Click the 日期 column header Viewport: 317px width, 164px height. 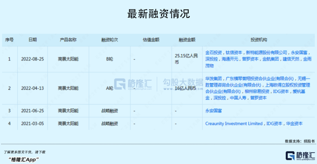coord(33,40)
